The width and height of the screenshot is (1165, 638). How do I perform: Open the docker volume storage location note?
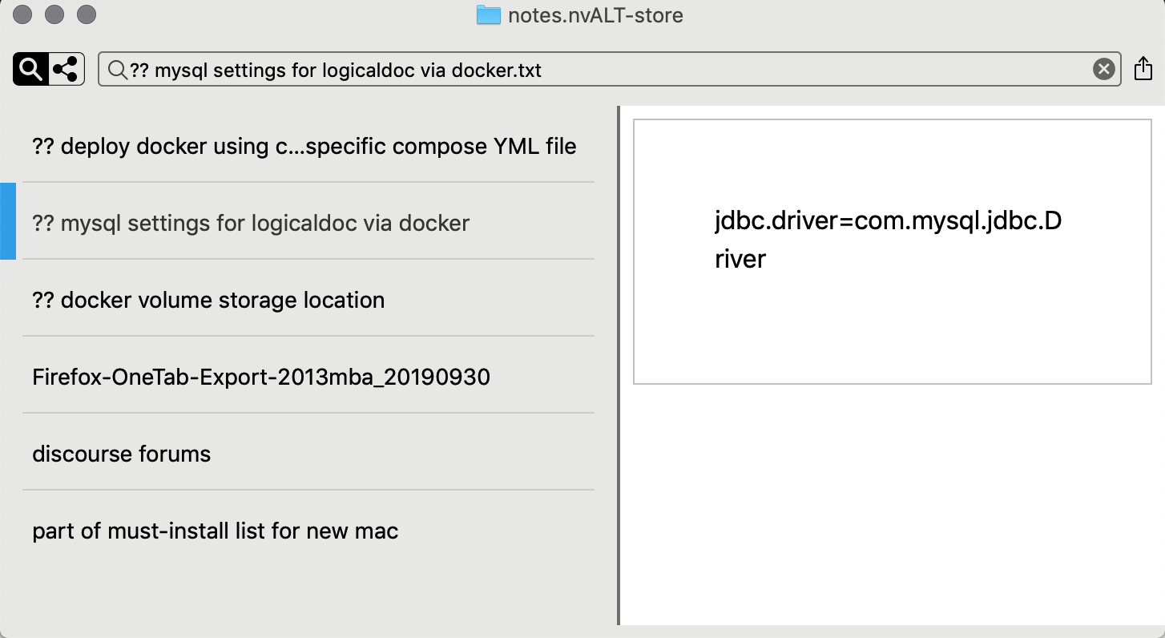[208, 300]
